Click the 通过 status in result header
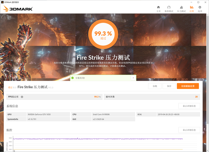This screenshot has height=152, width=209. coord(10,87)
